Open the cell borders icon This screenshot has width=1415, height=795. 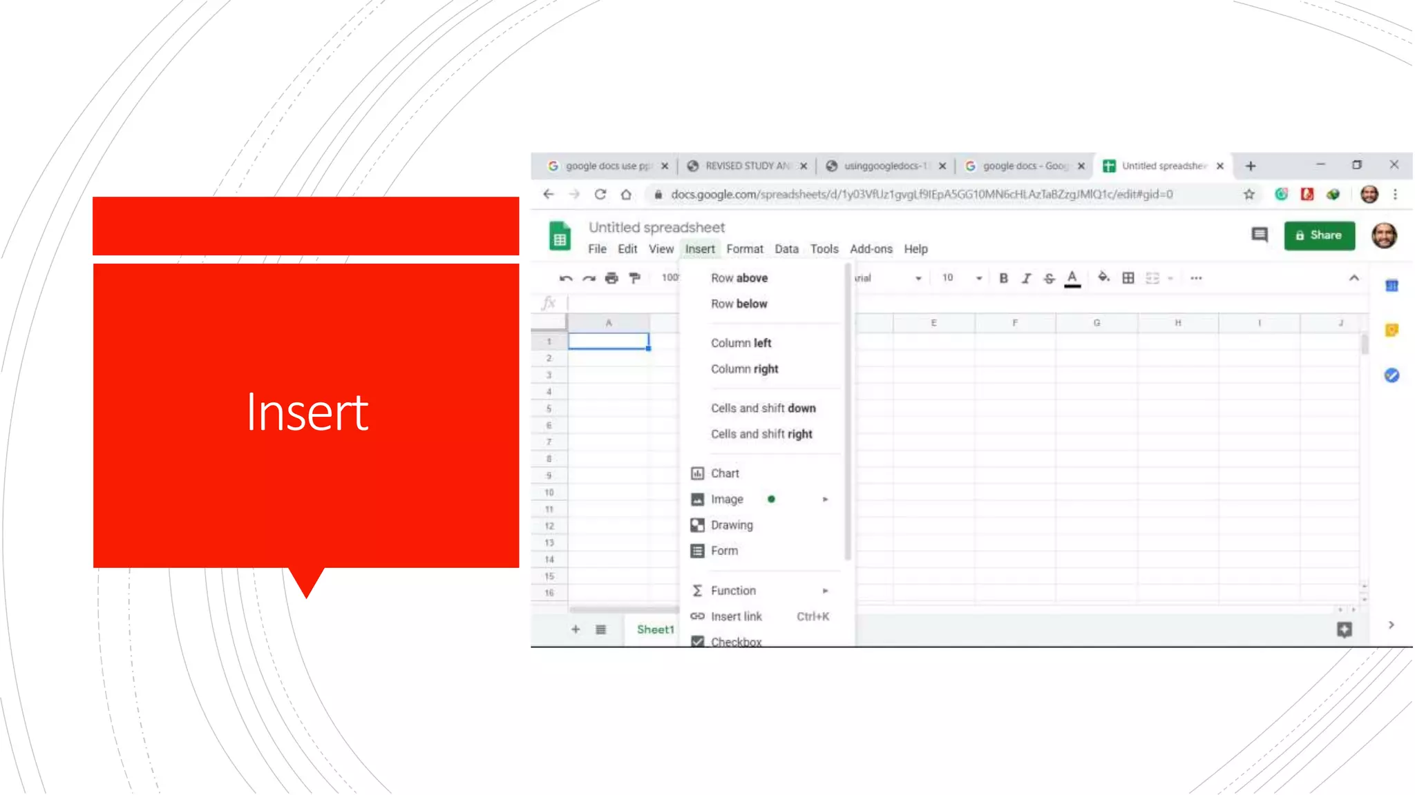point(1128,278)
